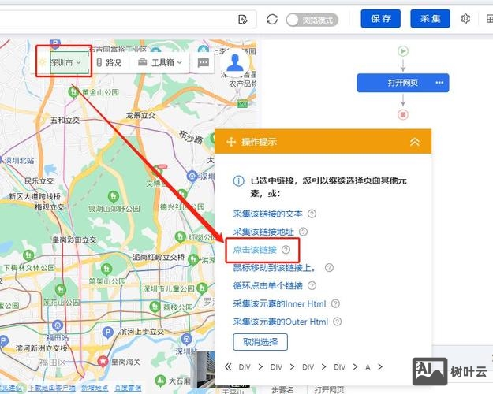Click help icon beside 采集该链接的文本

(312, 214)
